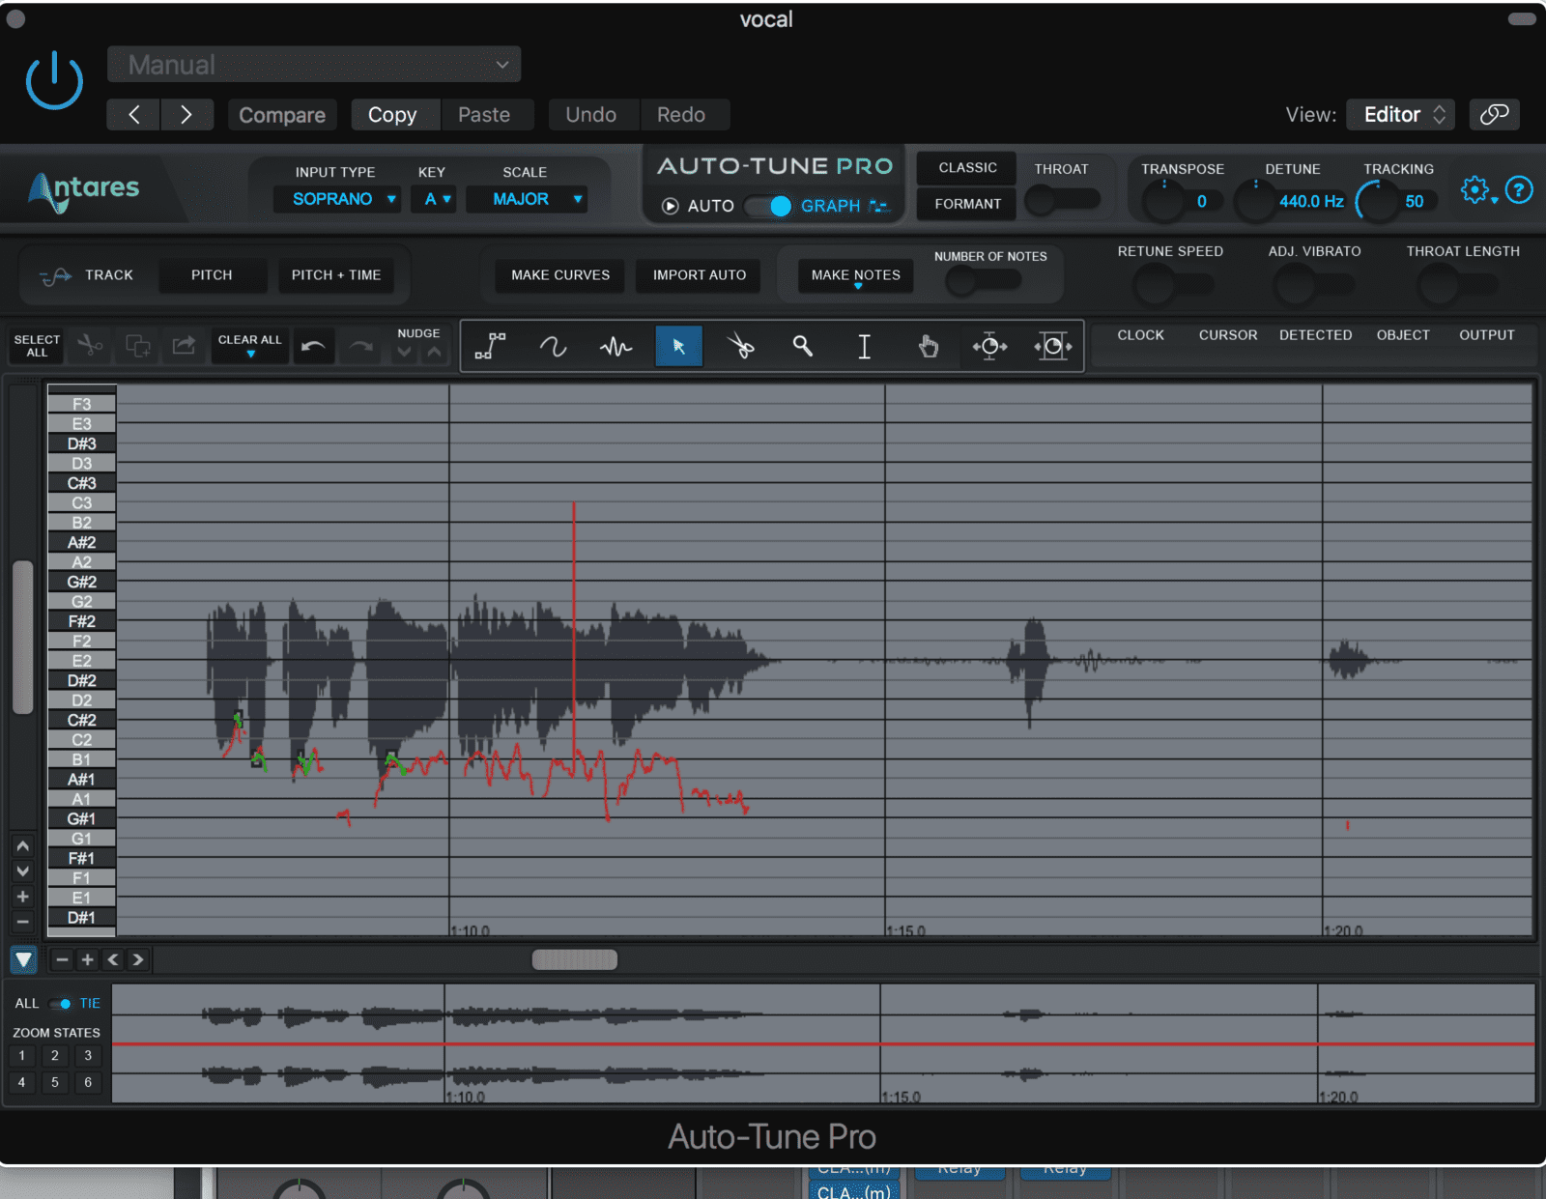Select the I-beam range tool
1546x1199 pixels.
tap(865, 346)
